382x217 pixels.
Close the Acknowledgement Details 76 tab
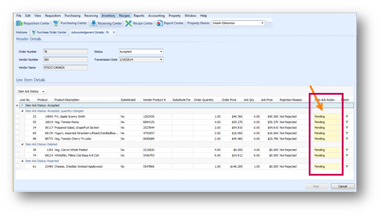pos(114,32)
